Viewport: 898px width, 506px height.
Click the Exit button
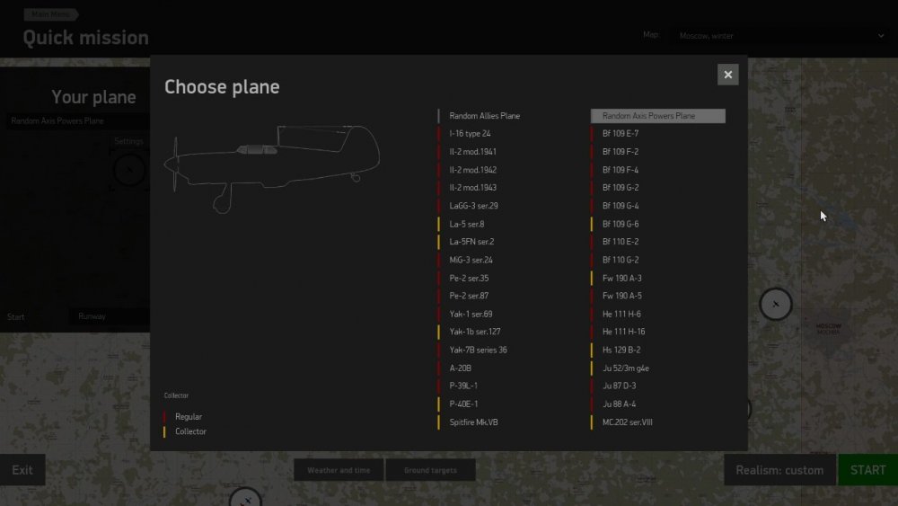22,470
